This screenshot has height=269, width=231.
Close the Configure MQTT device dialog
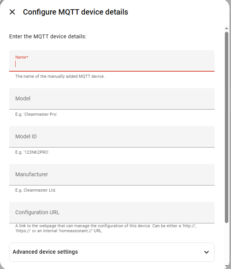pos(12,12)
